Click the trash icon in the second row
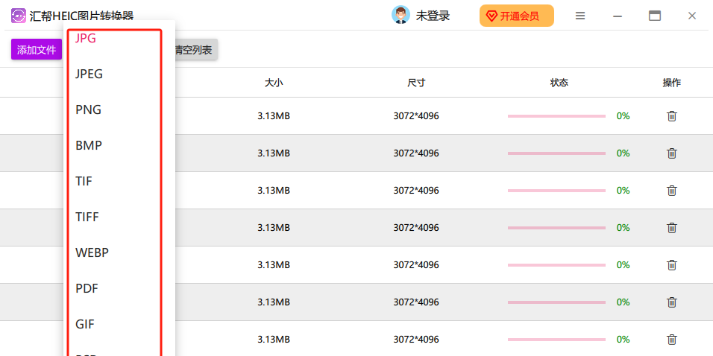 tap(671, 153)
